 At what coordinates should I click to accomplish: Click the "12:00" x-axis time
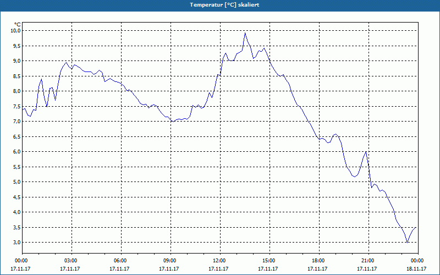[x=219, y=261]
